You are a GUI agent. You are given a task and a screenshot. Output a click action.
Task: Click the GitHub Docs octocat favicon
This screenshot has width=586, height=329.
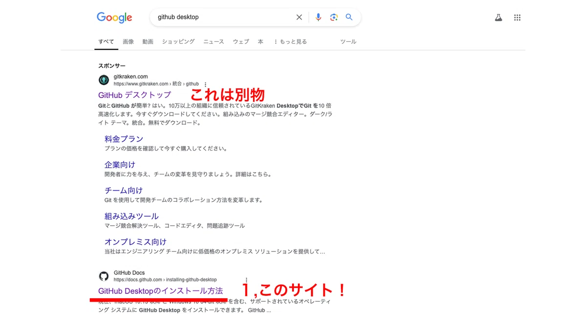[104, 276]
